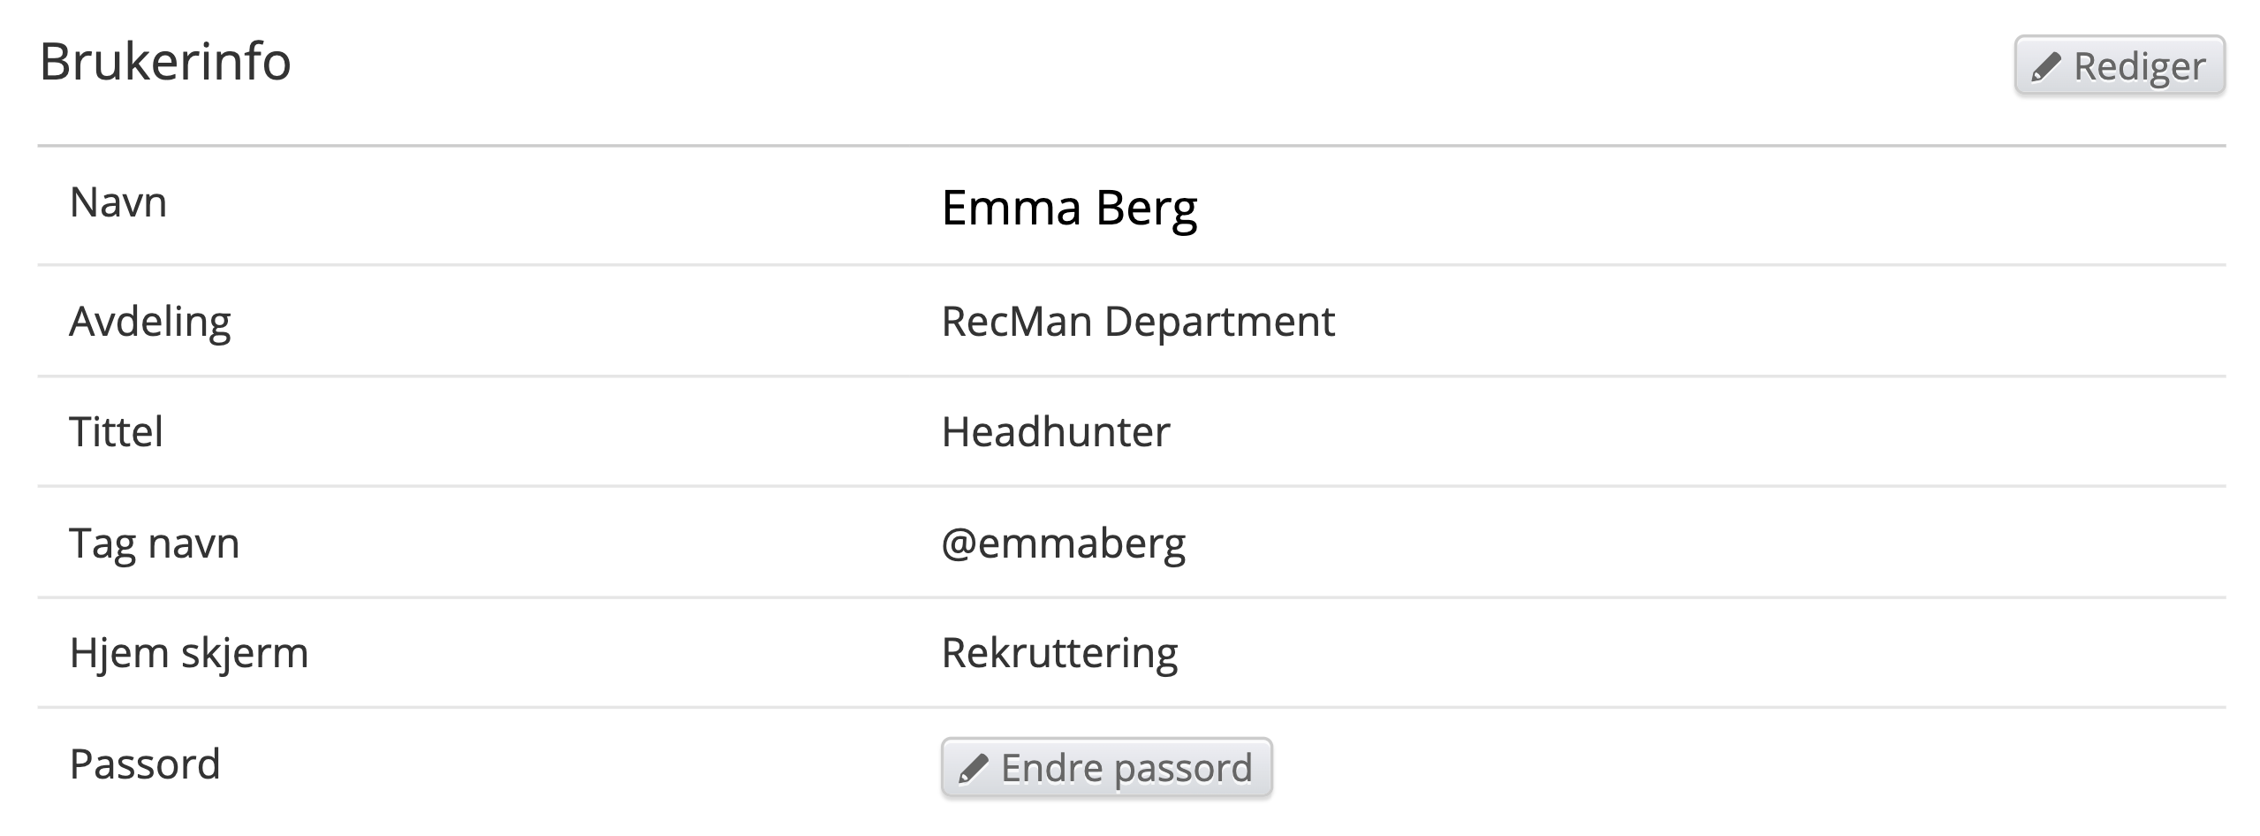This screenshot has height=836, width=2260.
Task: Click the Rediger button
Action: (2119, 65)
